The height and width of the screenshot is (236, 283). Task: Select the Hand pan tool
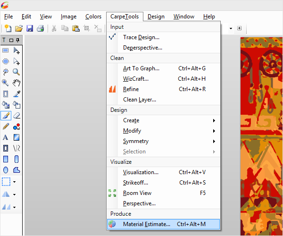pos(17,83)
